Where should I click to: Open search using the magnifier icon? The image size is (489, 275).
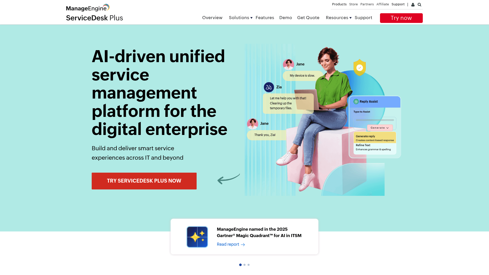[419, 5]
